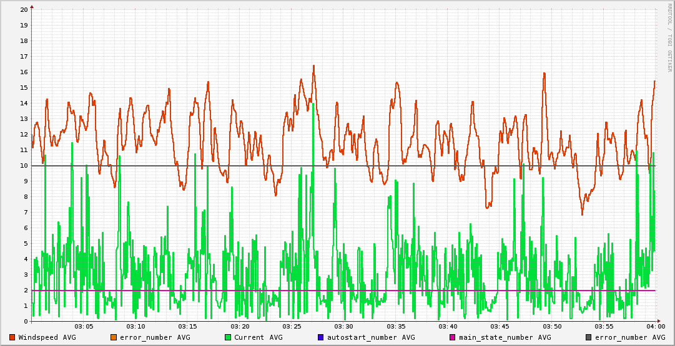675x346 pixels.
Task: Click the '12' value axis label
Action: click(24, 134)
